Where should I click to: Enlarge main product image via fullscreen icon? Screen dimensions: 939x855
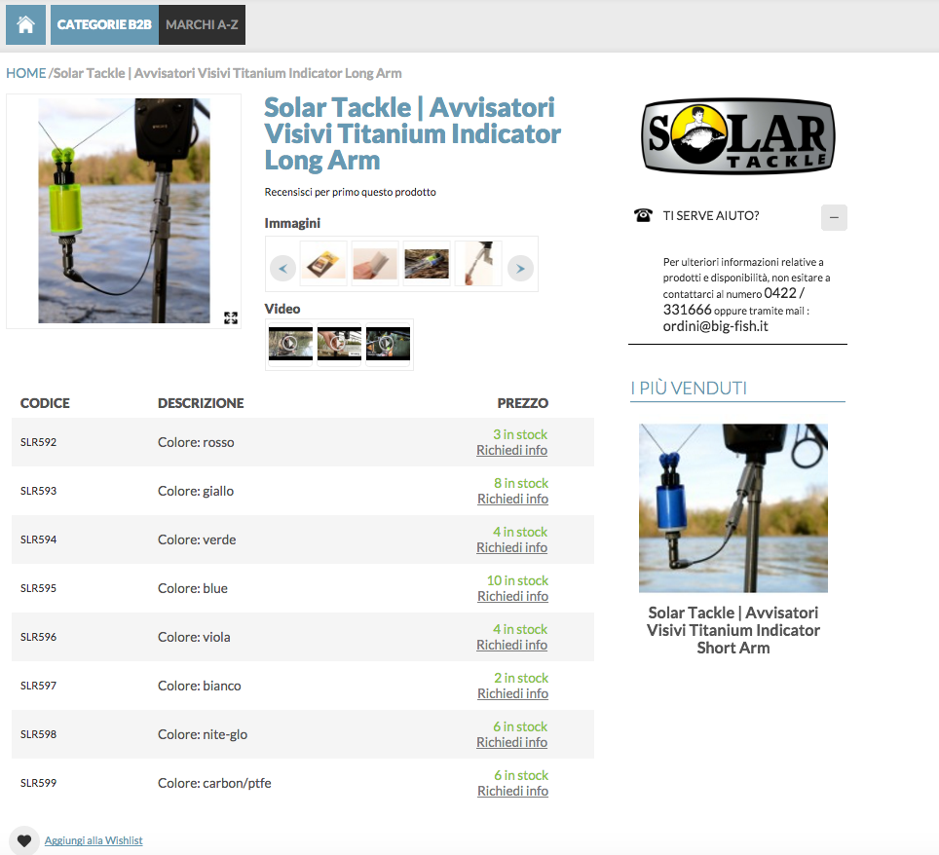tap(231, 317)
